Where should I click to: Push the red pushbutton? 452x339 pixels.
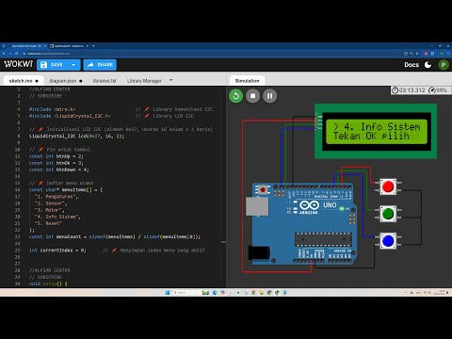click(x=388, y=186)
